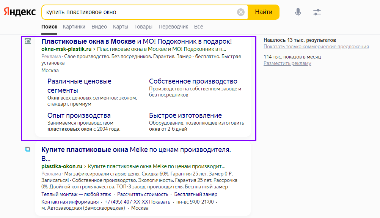Click the 'Разместить рекламу' link
The height and width of the screenshot is (218, 380).
(x=287, y=63)
